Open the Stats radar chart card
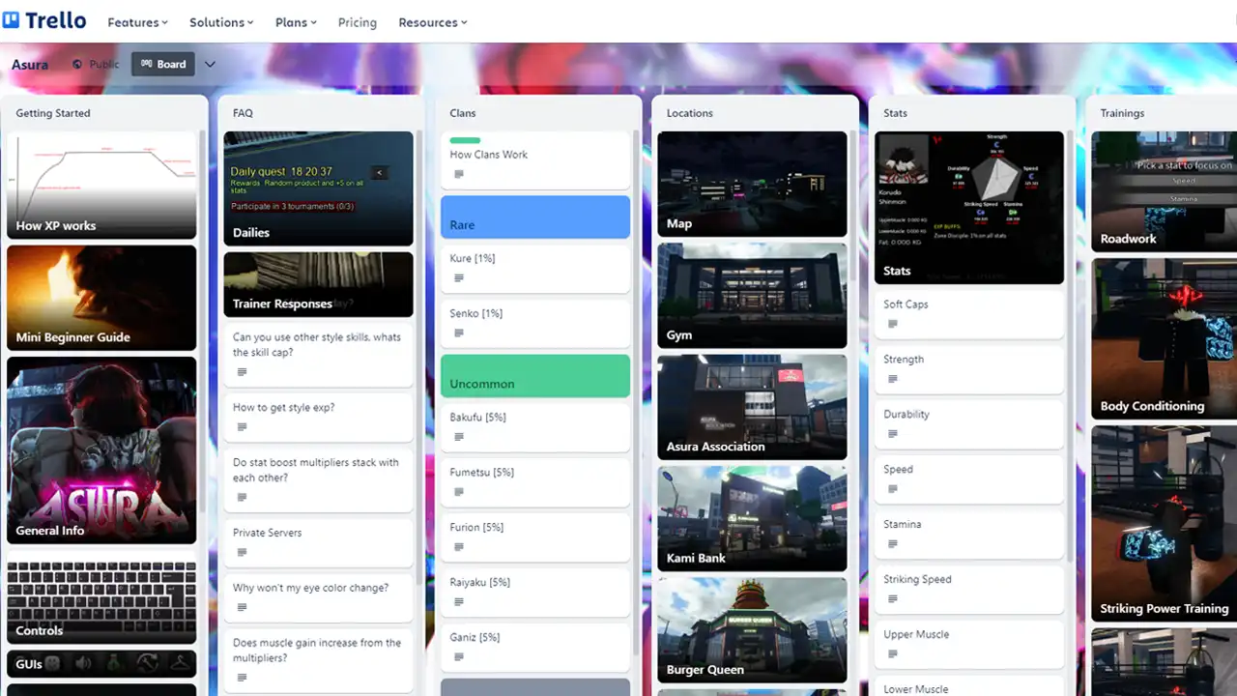Image resolution: width=1237 pixels, height=696 pixels. (969, 208)
